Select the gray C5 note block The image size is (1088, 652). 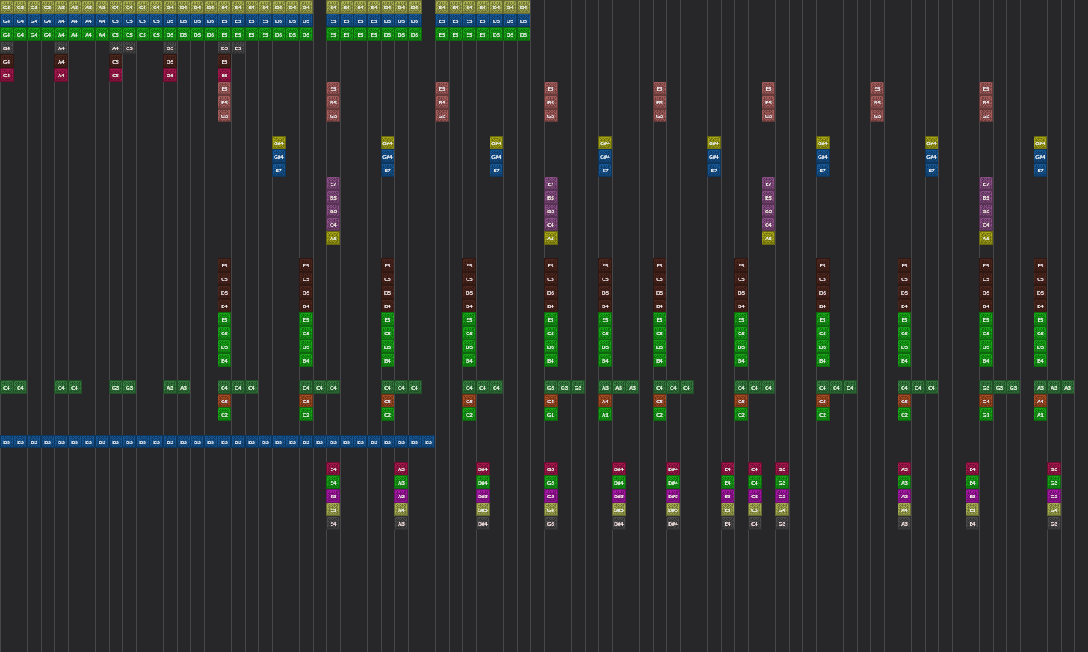tap(129, 48)
